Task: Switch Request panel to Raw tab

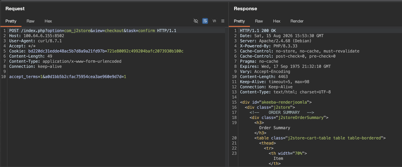Action: pyautogui.click(x=30, y=21)
